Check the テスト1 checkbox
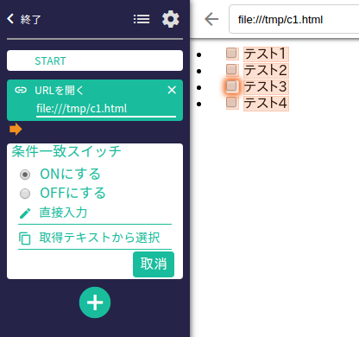 click(232, 54)
